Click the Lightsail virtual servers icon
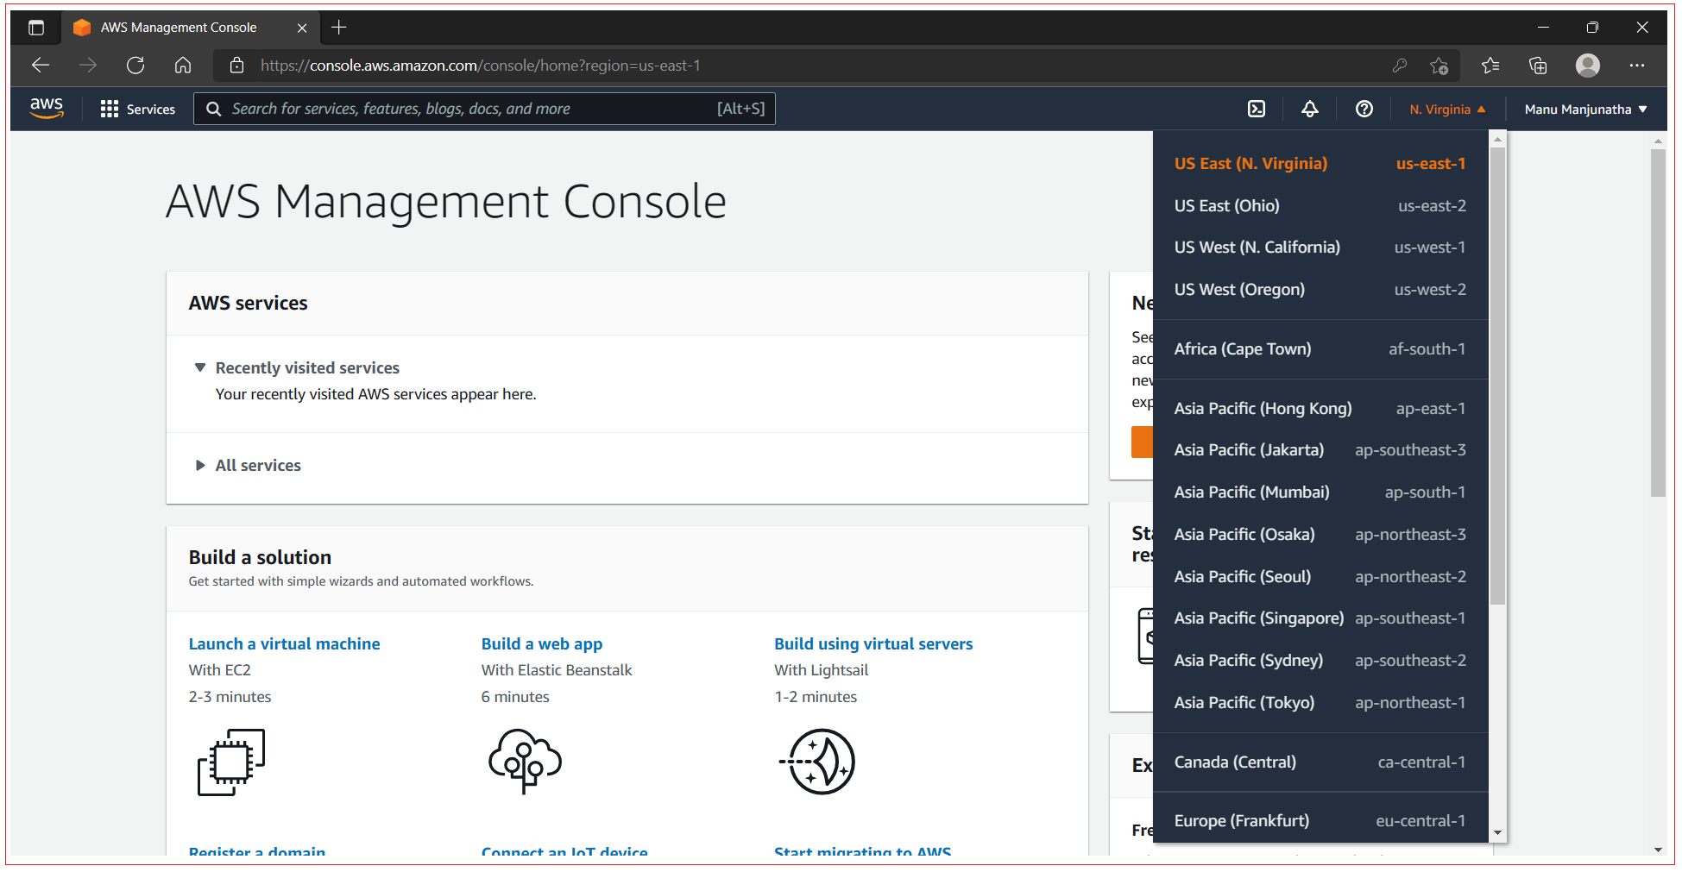 [818, 762]
